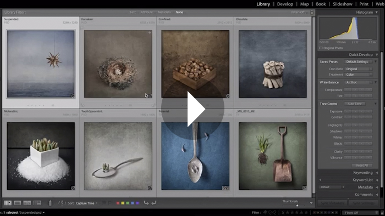385x216 pixels.
Task: Expand the Comments panel
Action: pyautogui.click(x=377, y=195)
